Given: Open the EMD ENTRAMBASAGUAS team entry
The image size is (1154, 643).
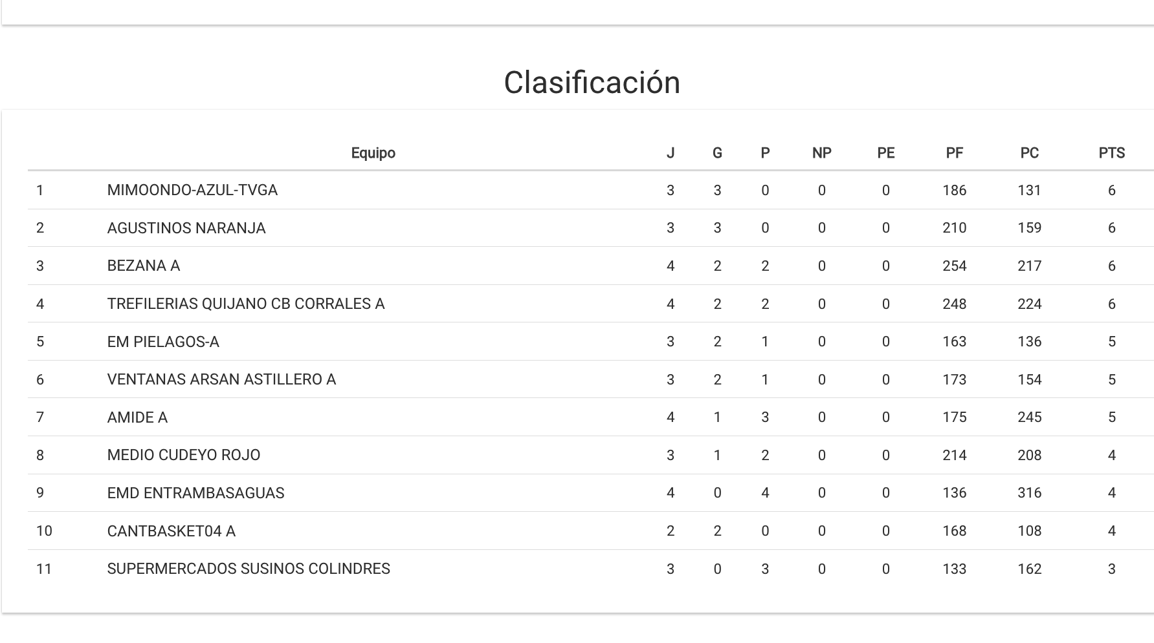Looking at the screenshot, I should click(195, 493).
